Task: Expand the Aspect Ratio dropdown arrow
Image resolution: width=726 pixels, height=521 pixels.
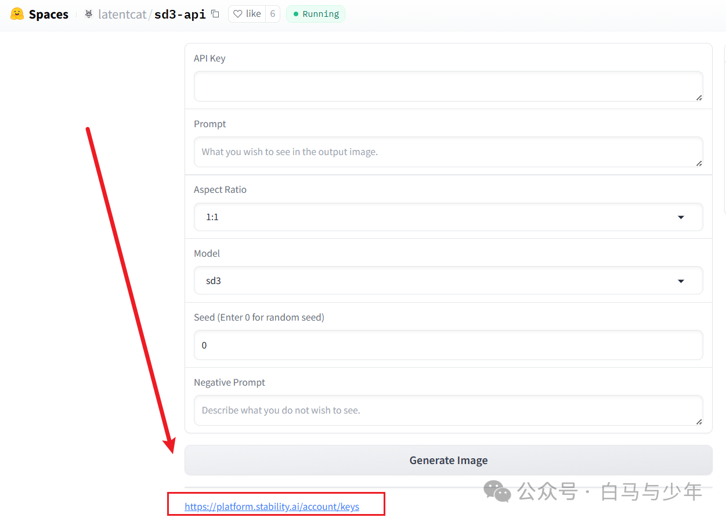Action: 681,217
